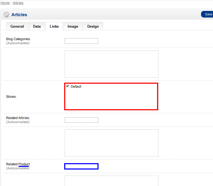Open the Articles breadcrumb link
Image resolution: width=213 pixels, height=186 pixels.
[18, 3]
